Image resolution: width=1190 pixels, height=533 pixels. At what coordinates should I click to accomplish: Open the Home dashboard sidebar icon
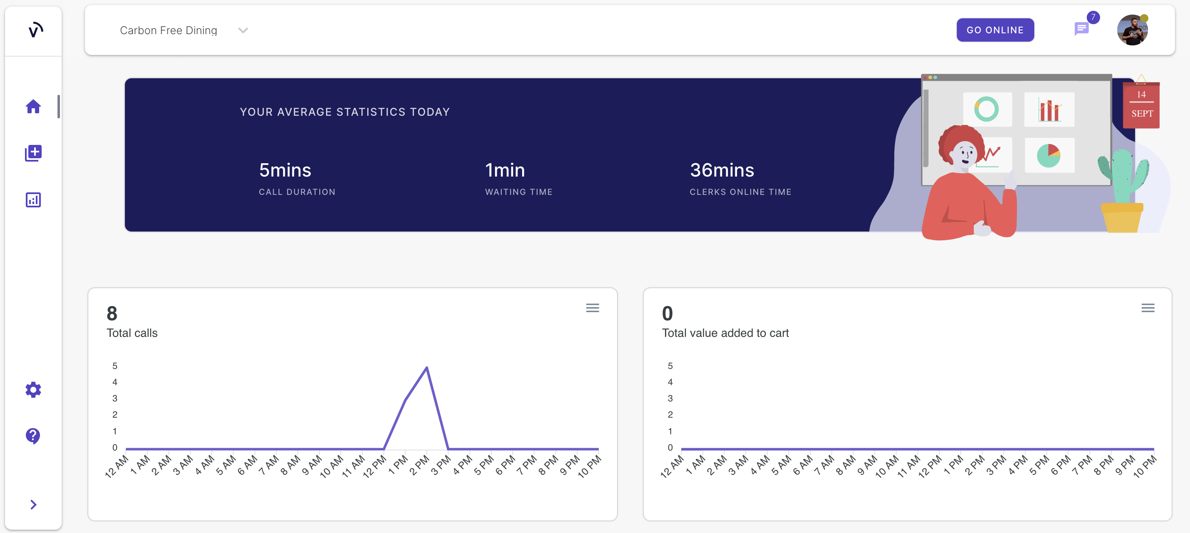(x=33, y=107)
